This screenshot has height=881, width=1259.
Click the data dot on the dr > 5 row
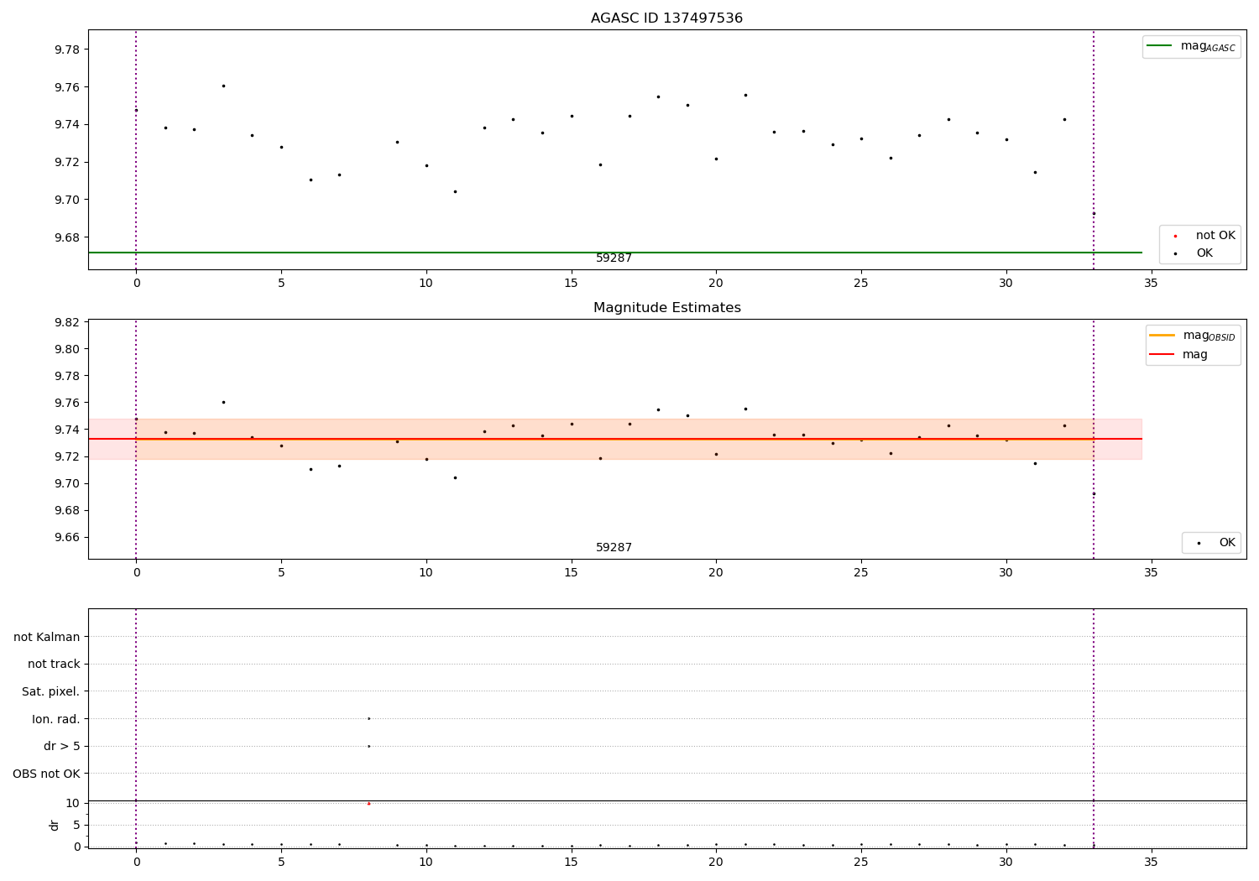(368, 746)
